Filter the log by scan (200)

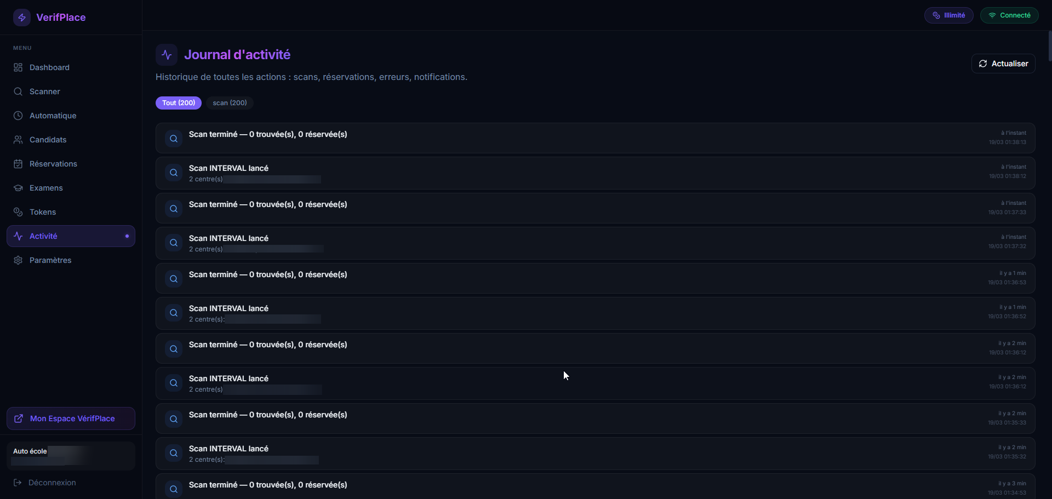pyautogui.click(x=230, y=103)
